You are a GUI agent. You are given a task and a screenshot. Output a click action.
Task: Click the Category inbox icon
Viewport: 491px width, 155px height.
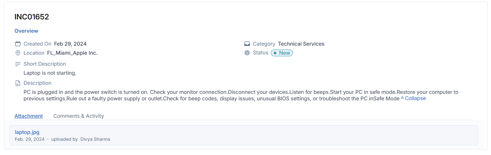coord(247,44)
